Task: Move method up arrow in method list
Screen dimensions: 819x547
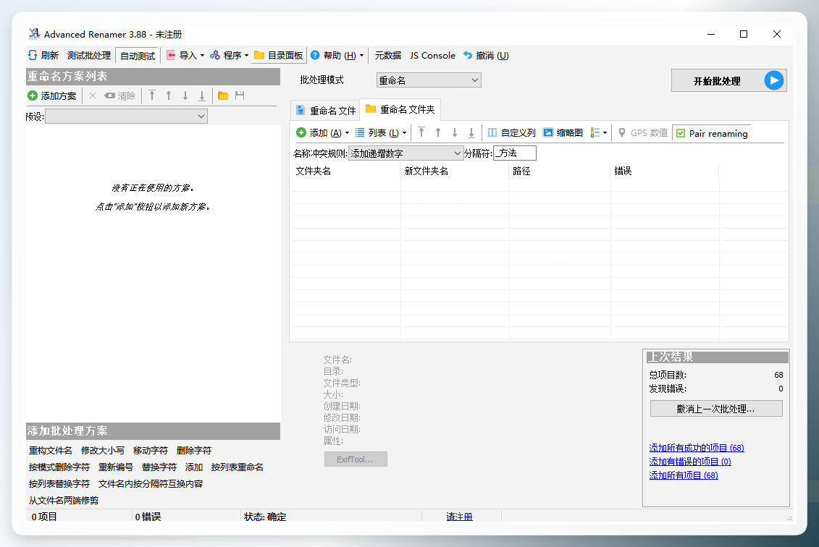Action: (x=169, y=96)
